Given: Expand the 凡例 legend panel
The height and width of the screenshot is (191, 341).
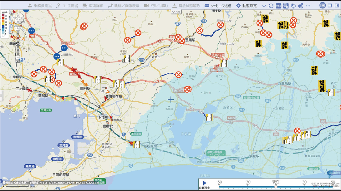Looking at the screenshot, I should (176, 12).
